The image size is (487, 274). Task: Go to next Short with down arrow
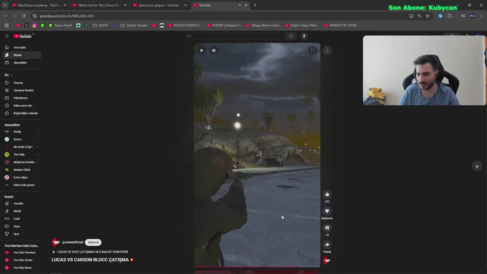[x=477, y=166]
